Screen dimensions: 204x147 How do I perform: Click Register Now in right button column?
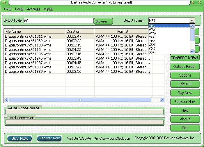[x=185, y=101]
